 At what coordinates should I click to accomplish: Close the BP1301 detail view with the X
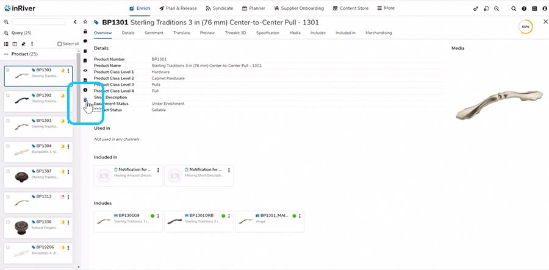pyautogui.click(x=545, y=22)
